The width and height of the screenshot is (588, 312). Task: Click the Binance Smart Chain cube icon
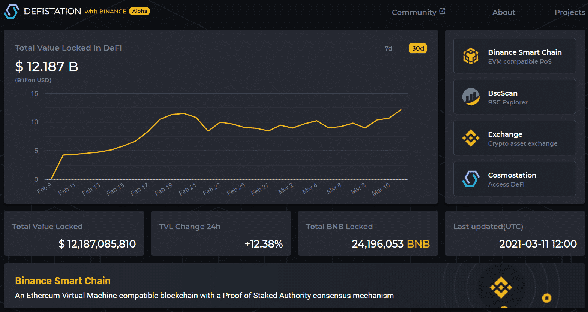click(471, 56)
